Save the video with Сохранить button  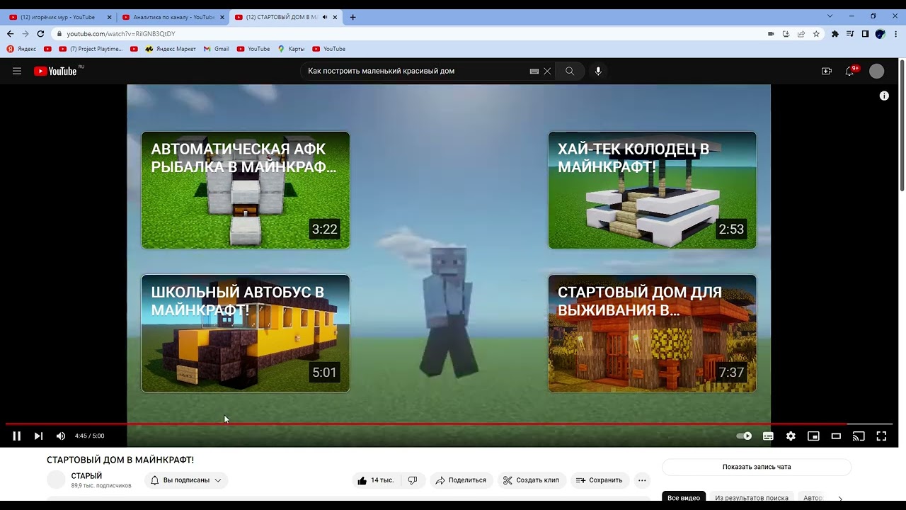(x=599, y=480)
